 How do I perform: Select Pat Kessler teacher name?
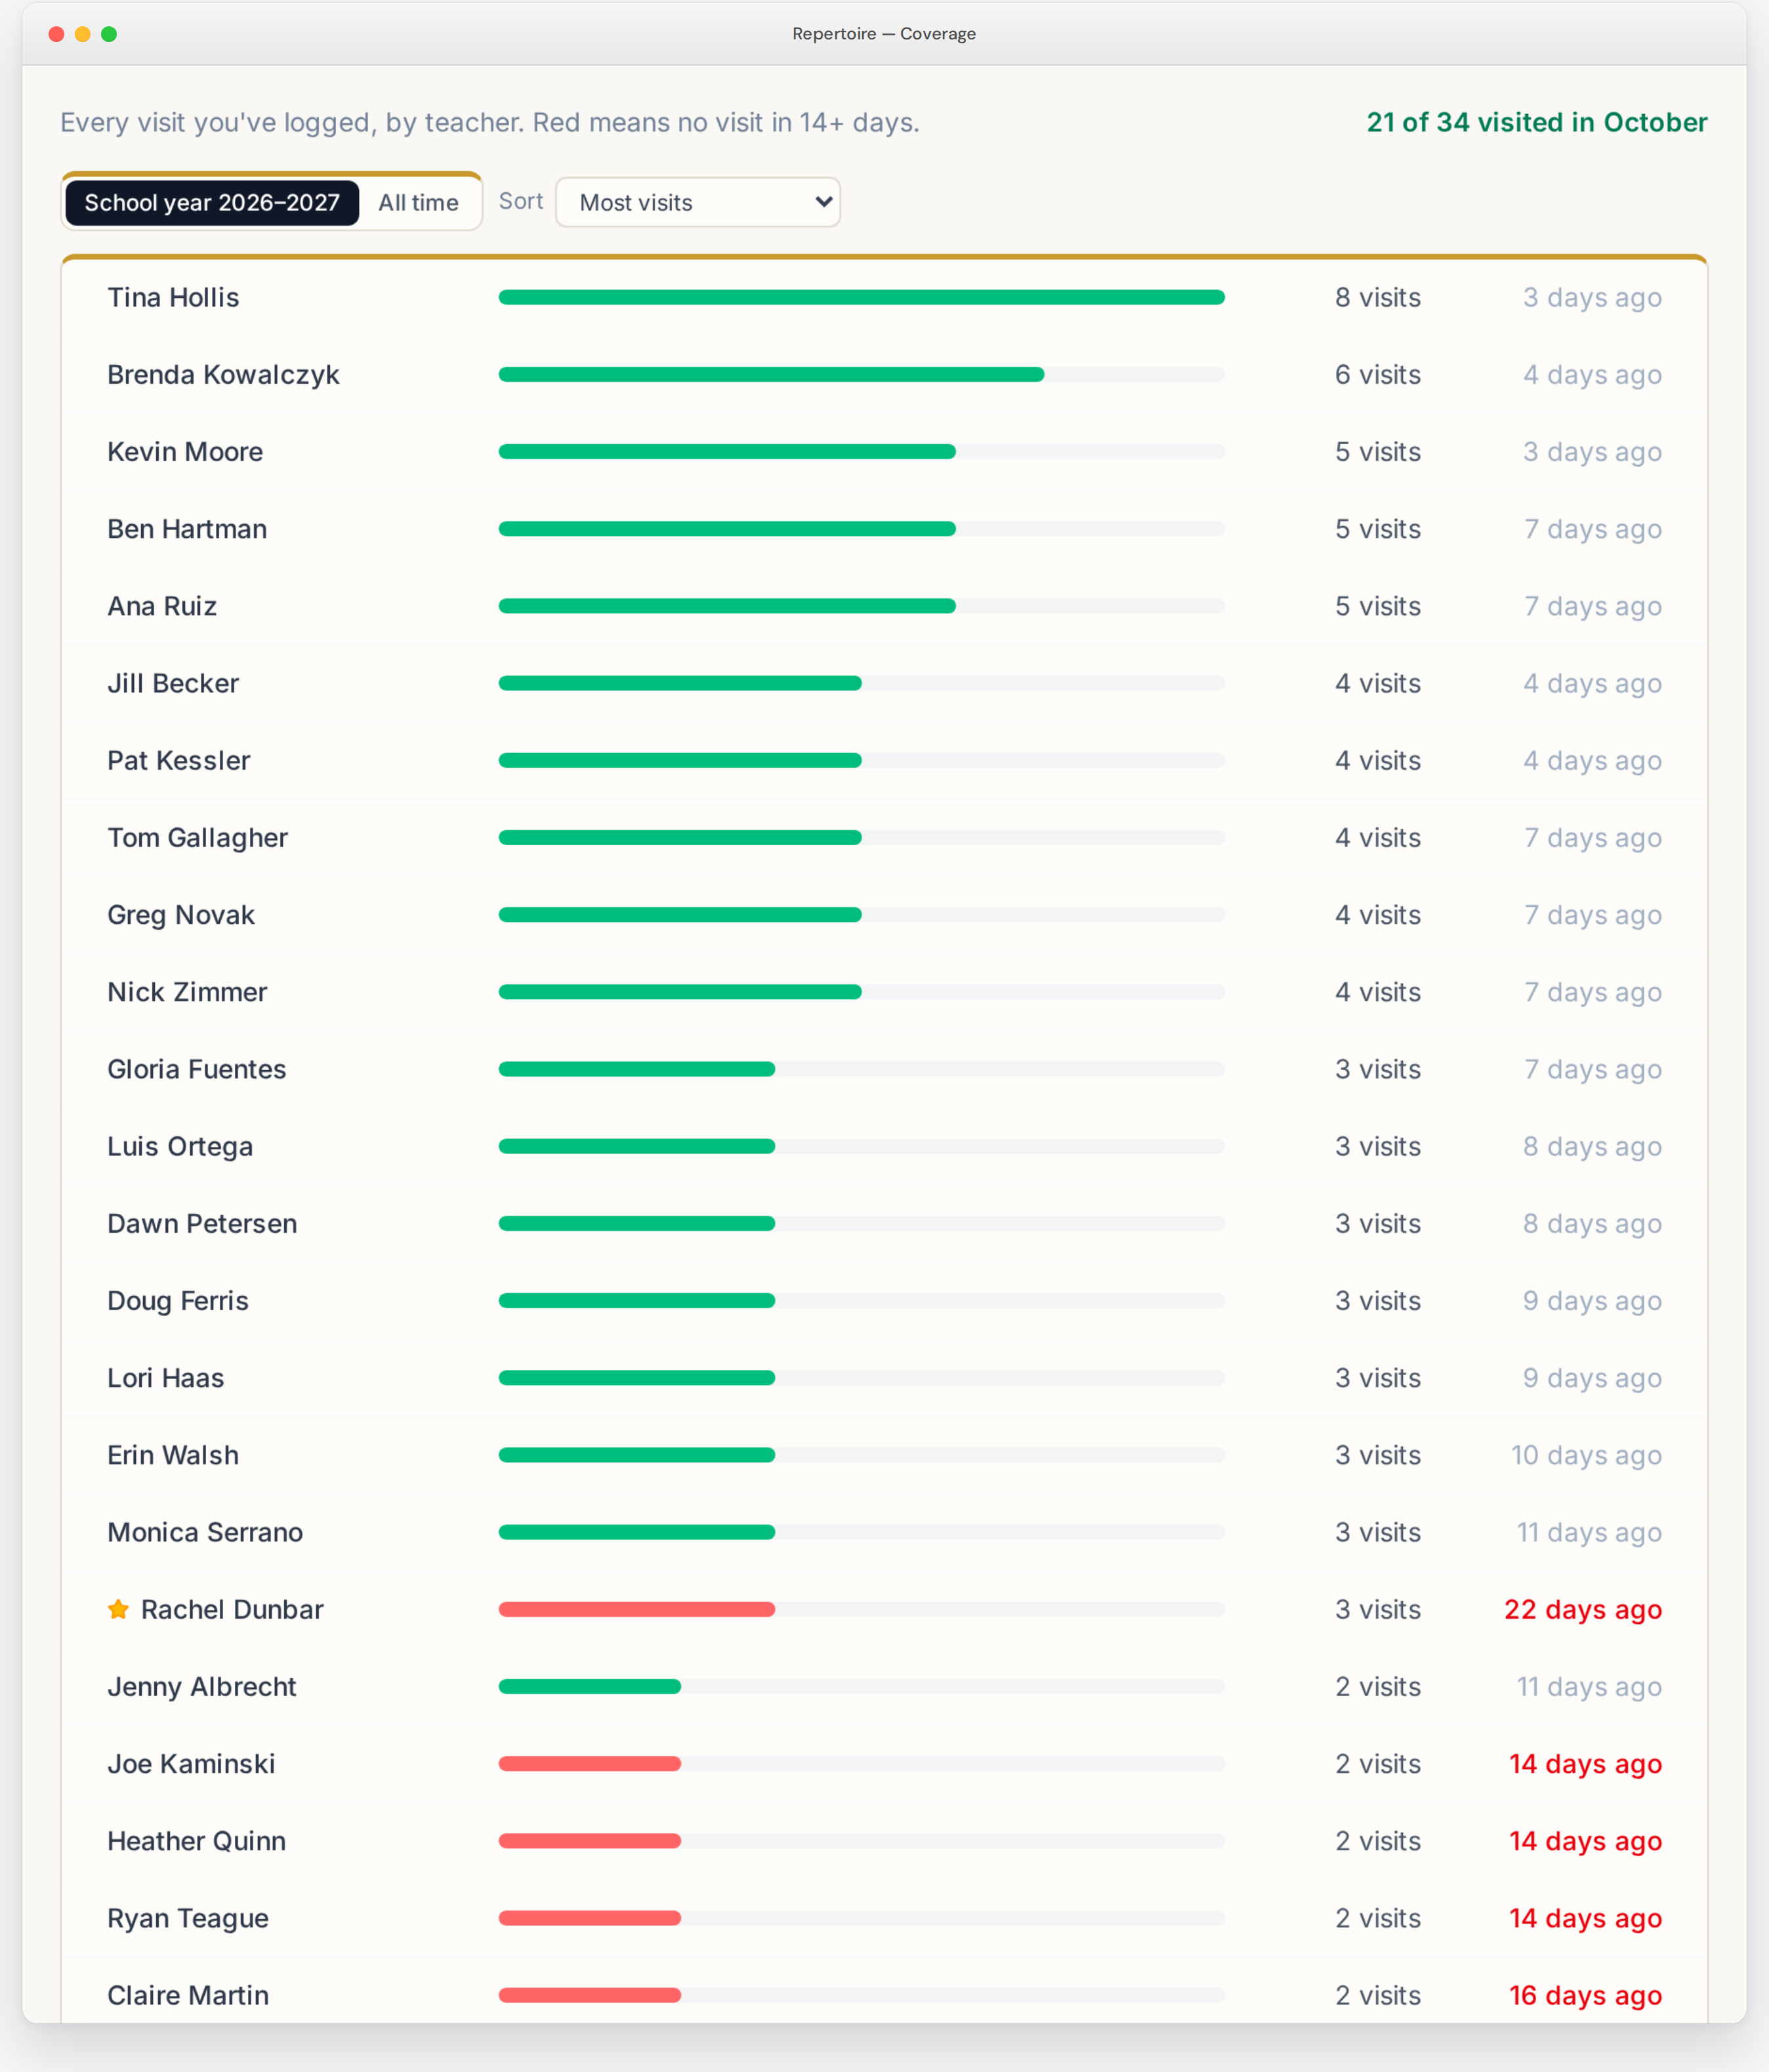(x=179, y=760)
